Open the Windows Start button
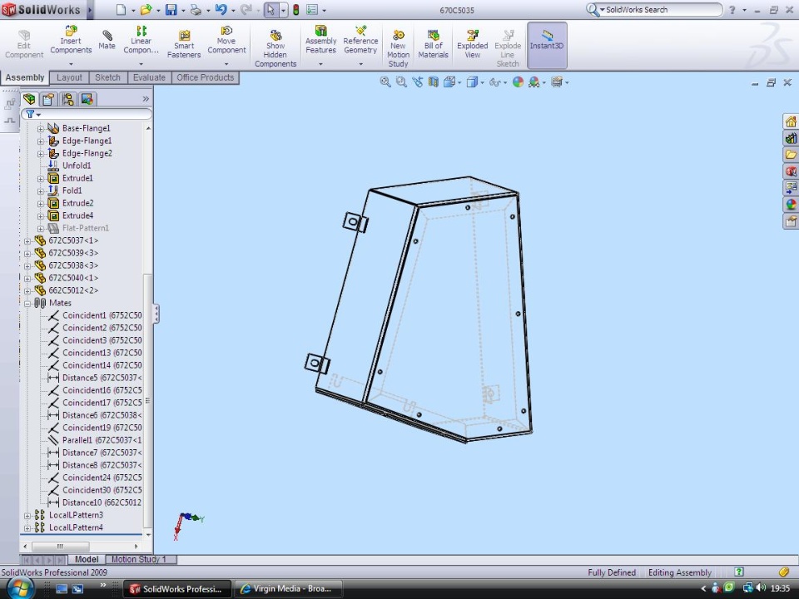This screenshot has width=799, height=599. tap(20, 588)
